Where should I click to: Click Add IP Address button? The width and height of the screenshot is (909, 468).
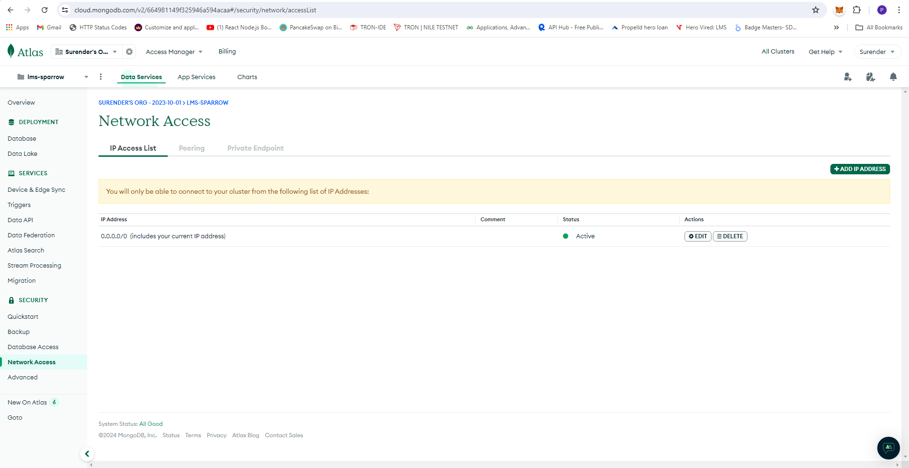(x=860, y=169)
